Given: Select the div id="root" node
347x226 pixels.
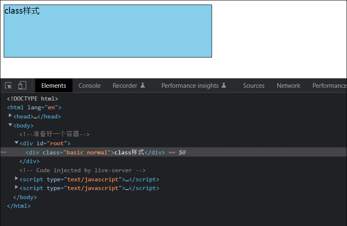Looking at the screenshot, I should (x=45, y=143).
